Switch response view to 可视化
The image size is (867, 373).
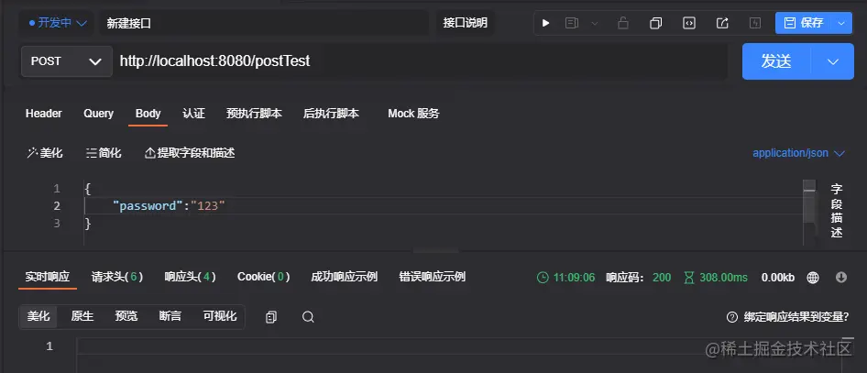coord(220,316)
